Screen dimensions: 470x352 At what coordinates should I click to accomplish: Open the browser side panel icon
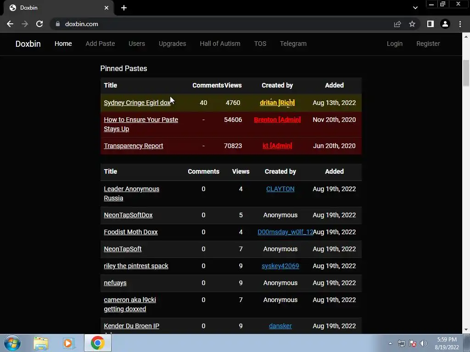click(431, 24)
